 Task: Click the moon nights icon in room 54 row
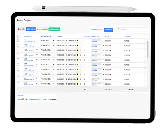(x=78, y=41)
